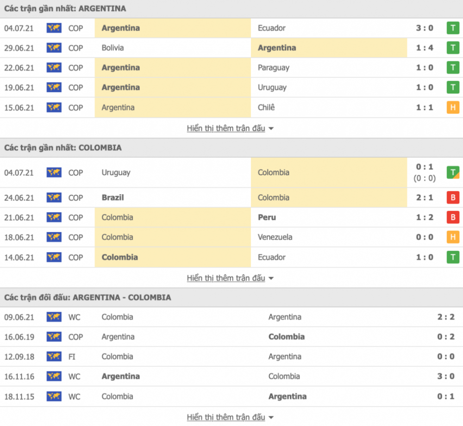This screenshot has height=426, width=463.
Task: Click the green T badge for Argentina–Ecuador
Action: point(453,28)
